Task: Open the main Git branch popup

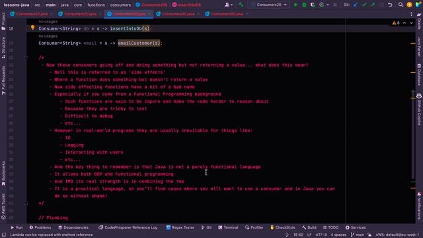Action: tap(358, 235)
